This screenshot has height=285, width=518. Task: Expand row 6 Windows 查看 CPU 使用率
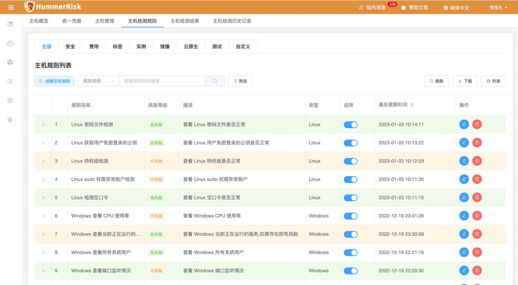point(43,216)
